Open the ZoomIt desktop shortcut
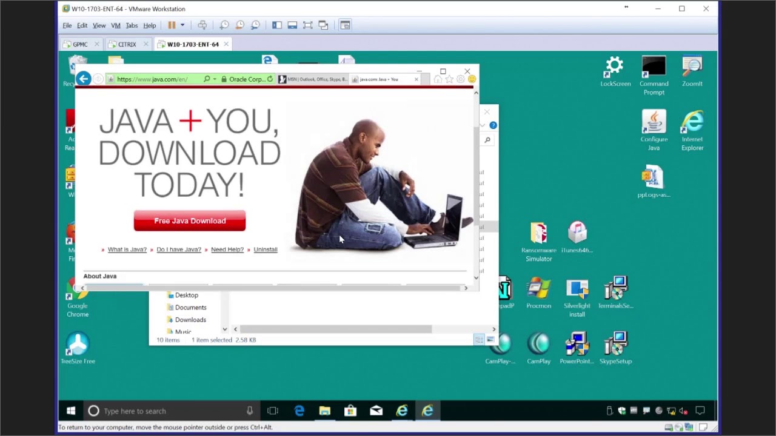Viewport: 776px width, 436px height. (x=692, y=72)
